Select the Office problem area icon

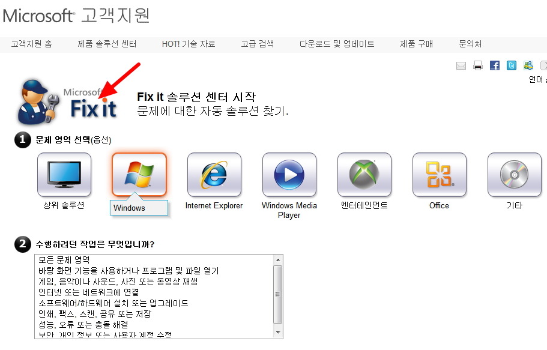point(439,175)
